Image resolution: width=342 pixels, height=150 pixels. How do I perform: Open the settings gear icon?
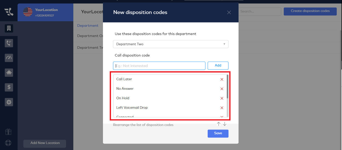(x=9, y=102)
